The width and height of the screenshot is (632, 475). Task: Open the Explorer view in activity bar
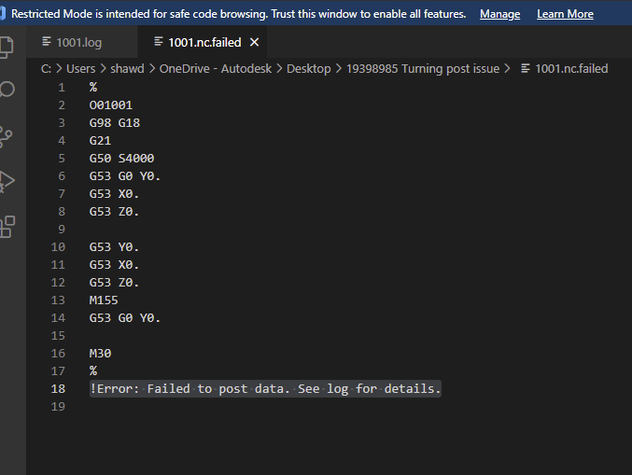(x=7, y=48)
